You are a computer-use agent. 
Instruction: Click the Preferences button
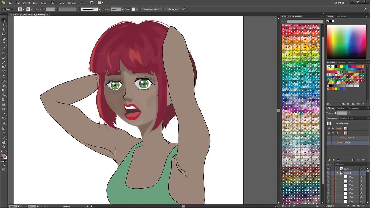171,9
